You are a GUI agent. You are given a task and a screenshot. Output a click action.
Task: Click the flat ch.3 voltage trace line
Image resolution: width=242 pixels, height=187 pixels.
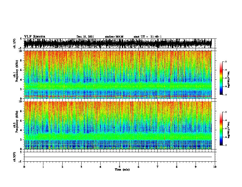[118, 157]
